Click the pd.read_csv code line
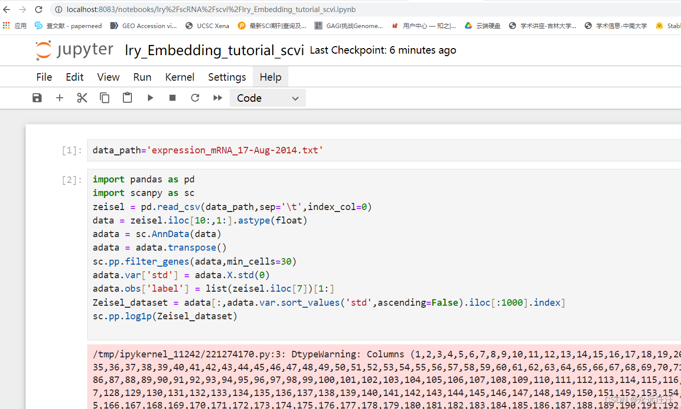Viewport: 681px width, 409px height. point(232,207)
